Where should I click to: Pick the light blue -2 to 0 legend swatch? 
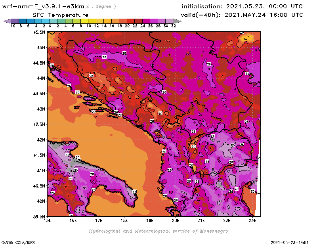tap(46, 21)
